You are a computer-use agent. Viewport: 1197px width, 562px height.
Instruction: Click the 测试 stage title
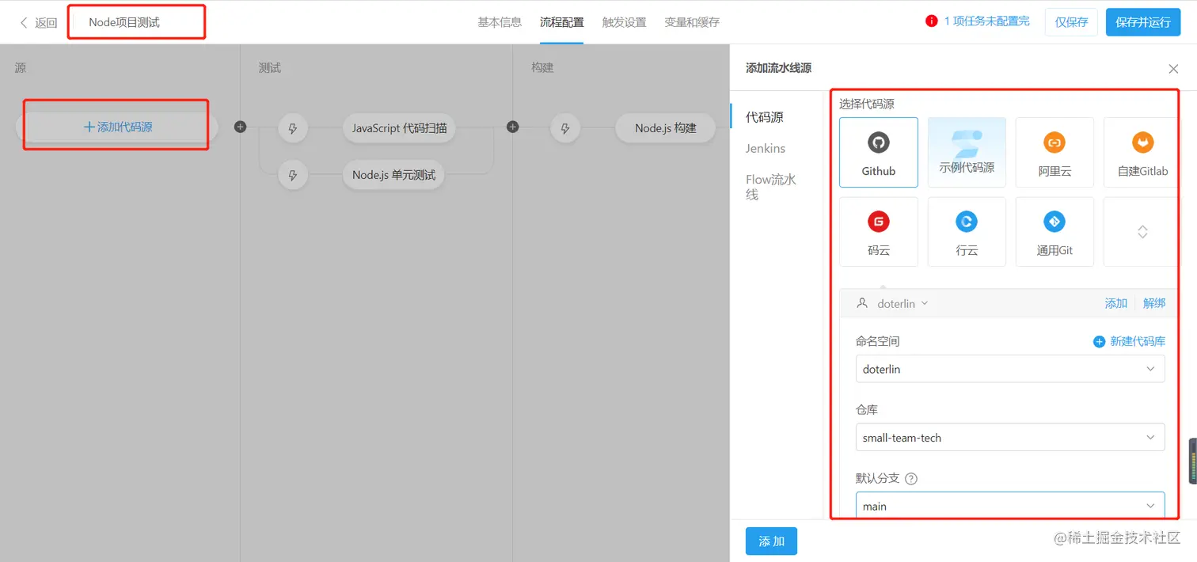click(x=270, y=68)
